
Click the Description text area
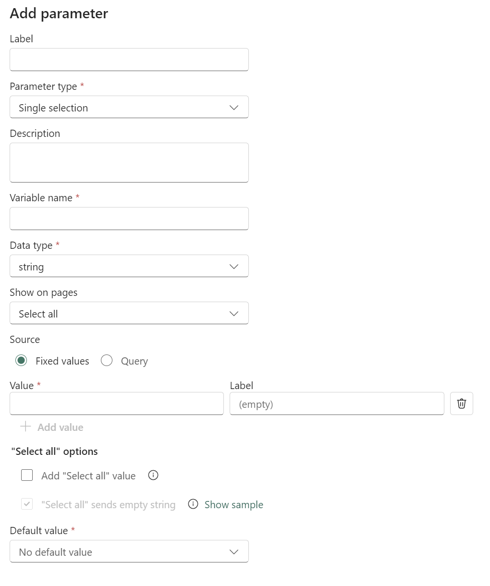coord(129,162)
